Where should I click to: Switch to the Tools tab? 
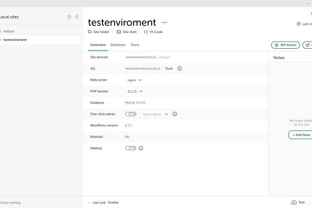tap(135, 45)
